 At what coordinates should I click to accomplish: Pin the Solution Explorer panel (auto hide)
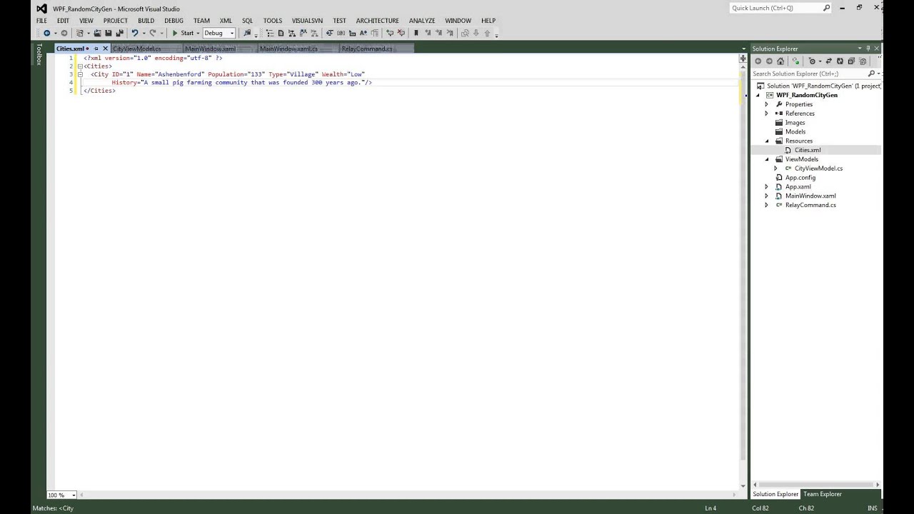(x=868, y=49)
